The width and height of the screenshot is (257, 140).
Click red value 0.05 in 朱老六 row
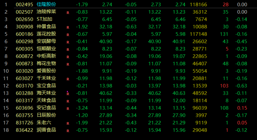242,123
